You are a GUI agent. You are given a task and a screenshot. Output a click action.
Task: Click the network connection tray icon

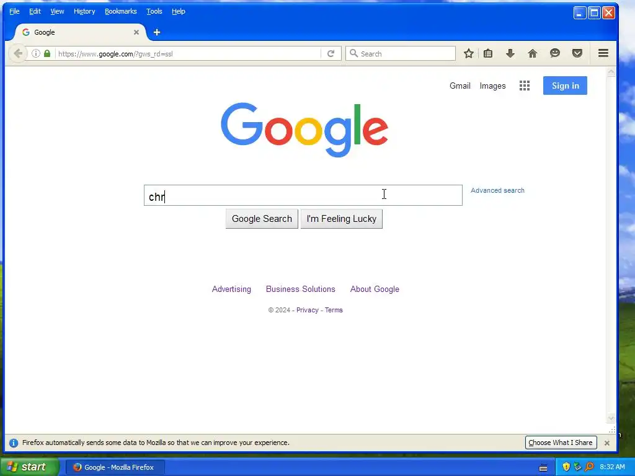click(577, 467)
